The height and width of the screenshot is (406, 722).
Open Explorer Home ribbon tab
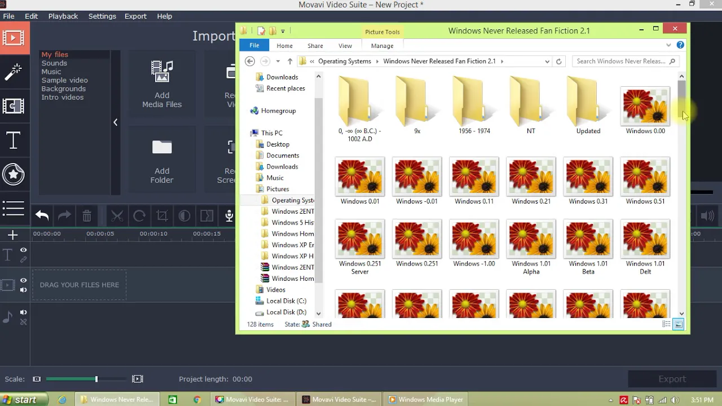[x=284, y=46]
